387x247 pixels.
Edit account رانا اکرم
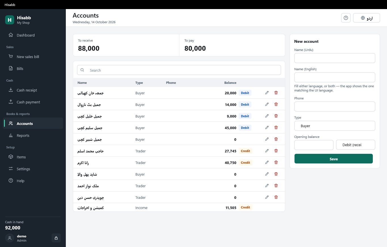click(267, 162)
